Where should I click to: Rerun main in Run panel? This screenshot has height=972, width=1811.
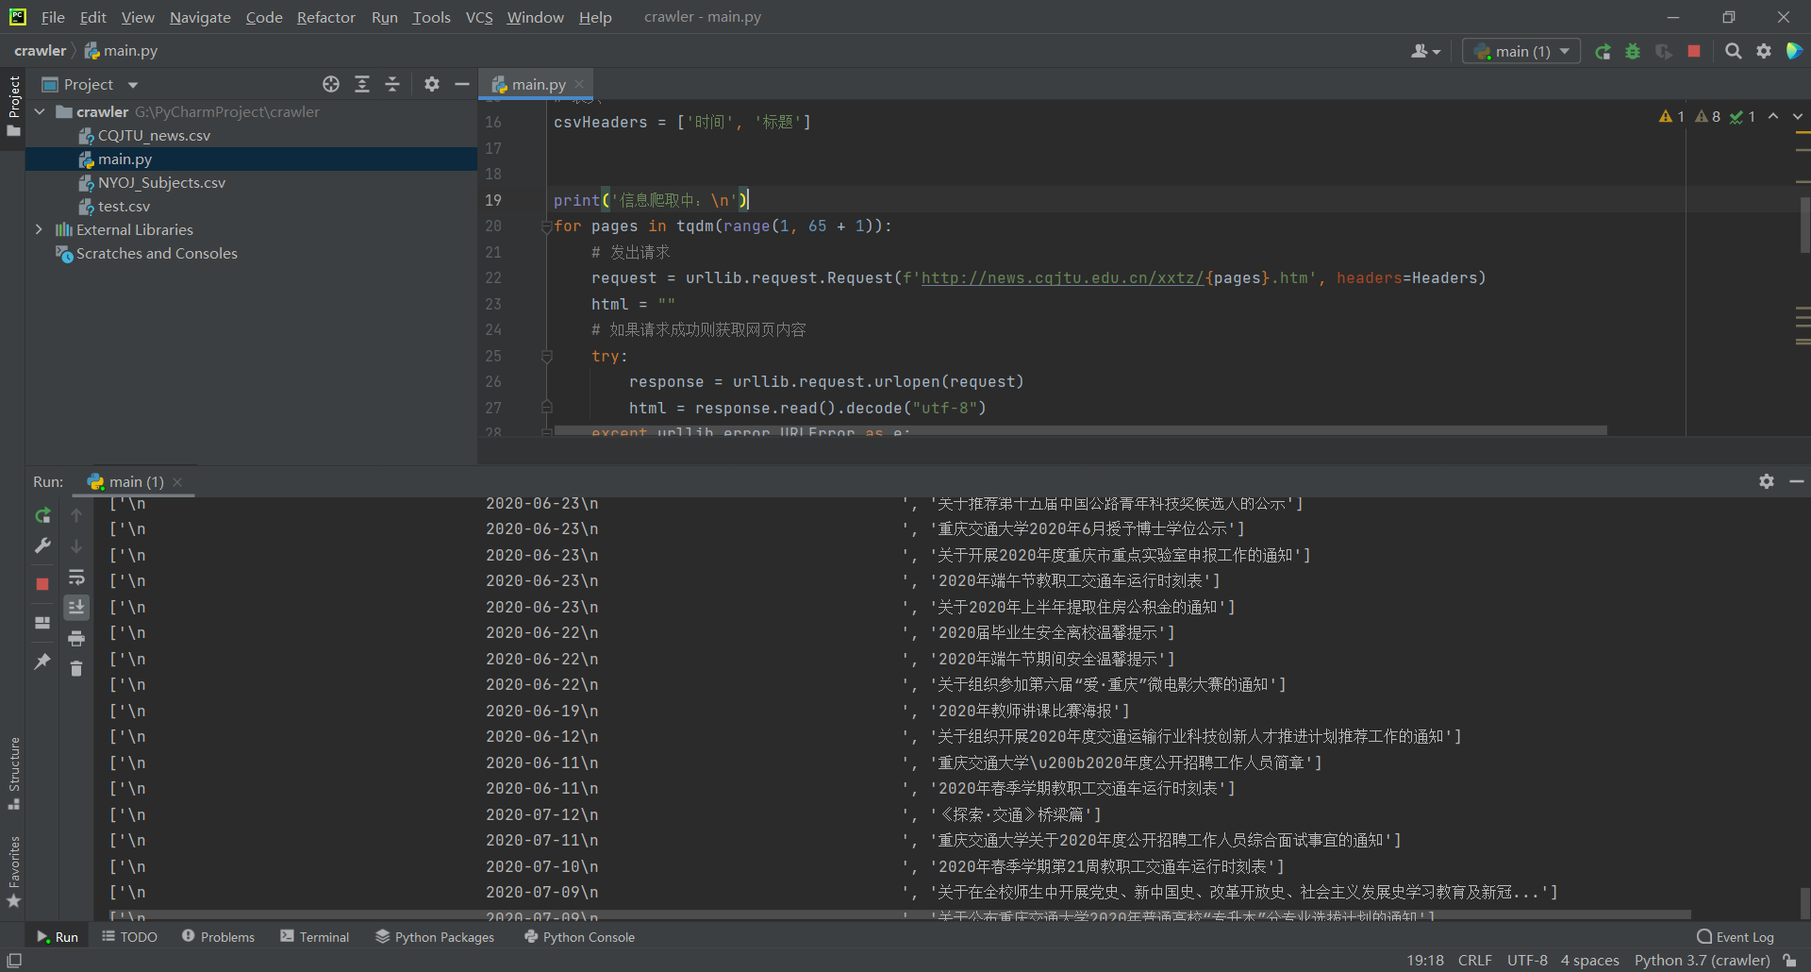pyautogui.click(x=42, y=515)
